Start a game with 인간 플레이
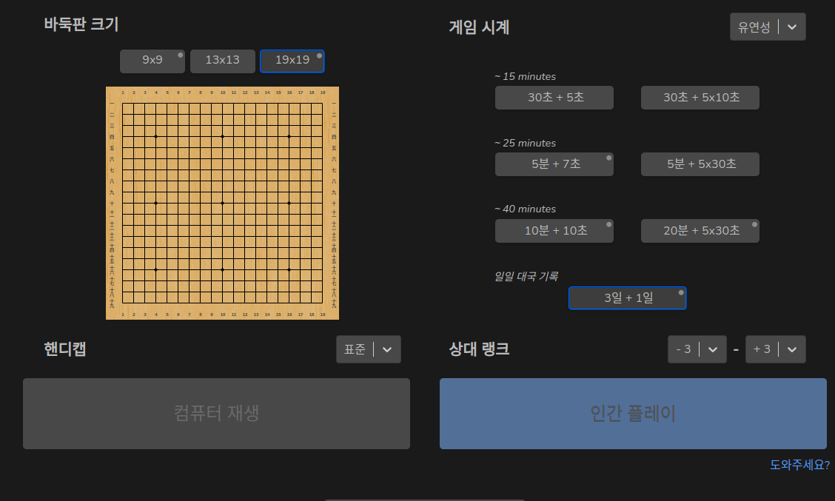The image size is (835, 501). (633, 413)
